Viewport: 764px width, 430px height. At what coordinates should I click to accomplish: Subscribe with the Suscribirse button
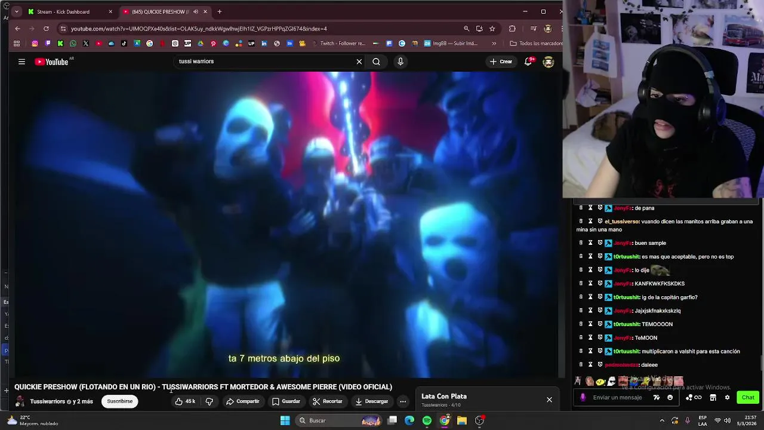120,401
